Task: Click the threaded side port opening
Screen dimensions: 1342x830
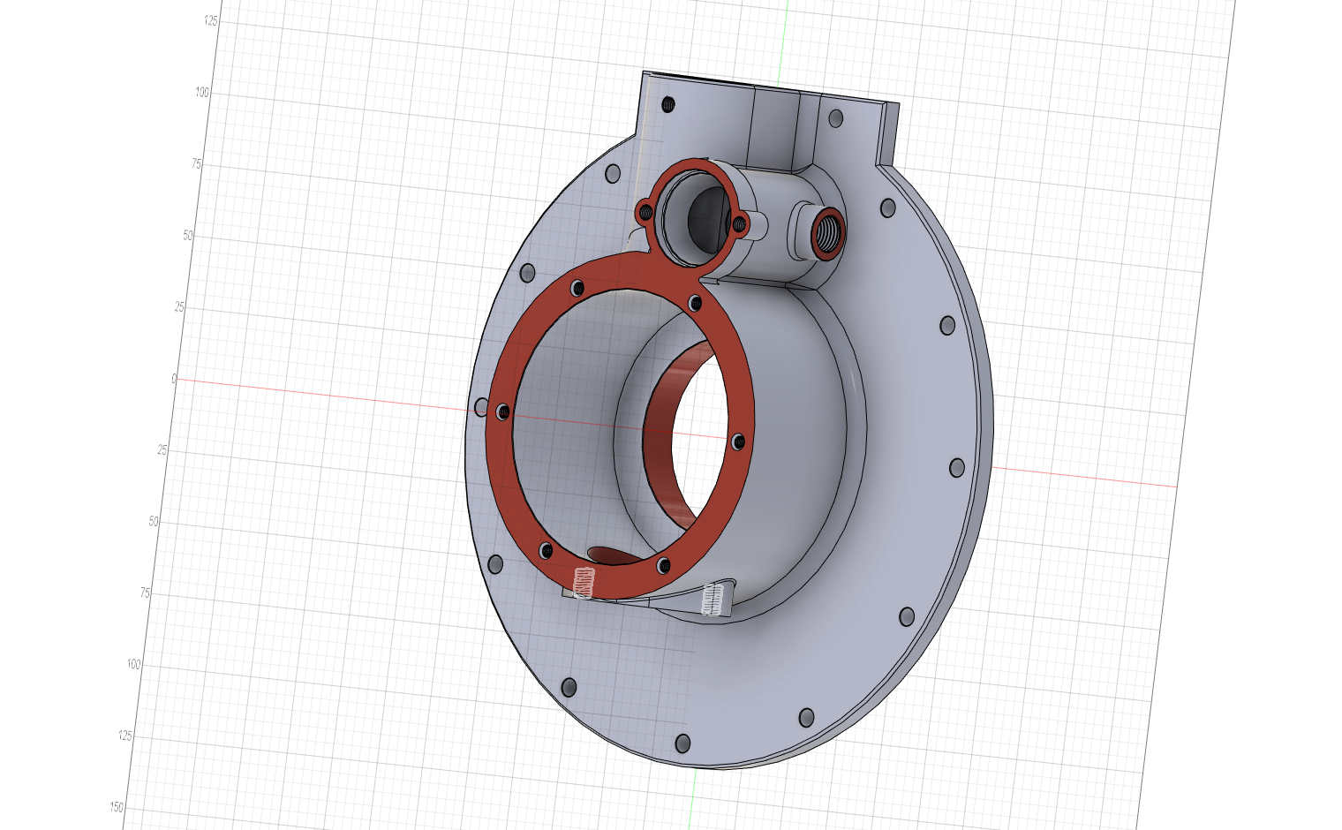Action: coord(829,232)
